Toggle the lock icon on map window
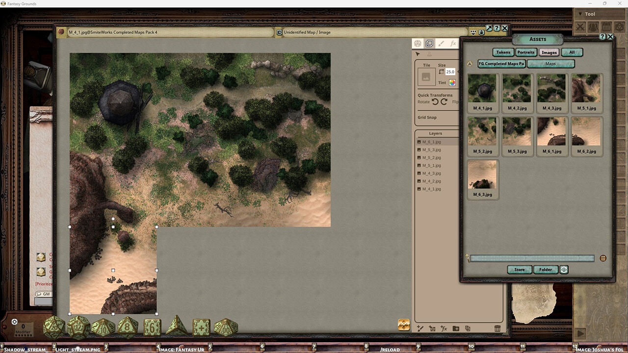 pyautogui.click(x=481, y=32)
